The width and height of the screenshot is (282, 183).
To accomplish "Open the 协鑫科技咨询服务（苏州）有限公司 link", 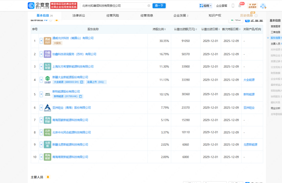I will pos(74,54).
